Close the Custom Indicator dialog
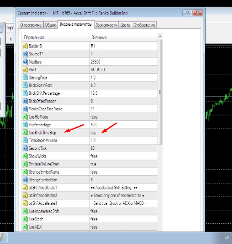The width and height of the screenshot is (232, 244). 197,13
